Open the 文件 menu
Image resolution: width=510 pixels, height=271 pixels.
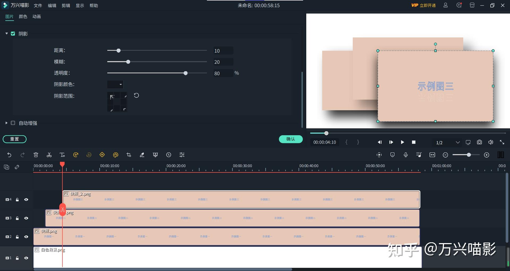tap(38, 6)
